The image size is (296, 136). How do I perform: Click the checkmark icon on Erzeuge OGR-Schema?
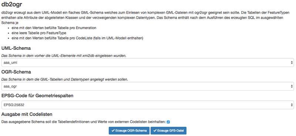click(113, 131)
